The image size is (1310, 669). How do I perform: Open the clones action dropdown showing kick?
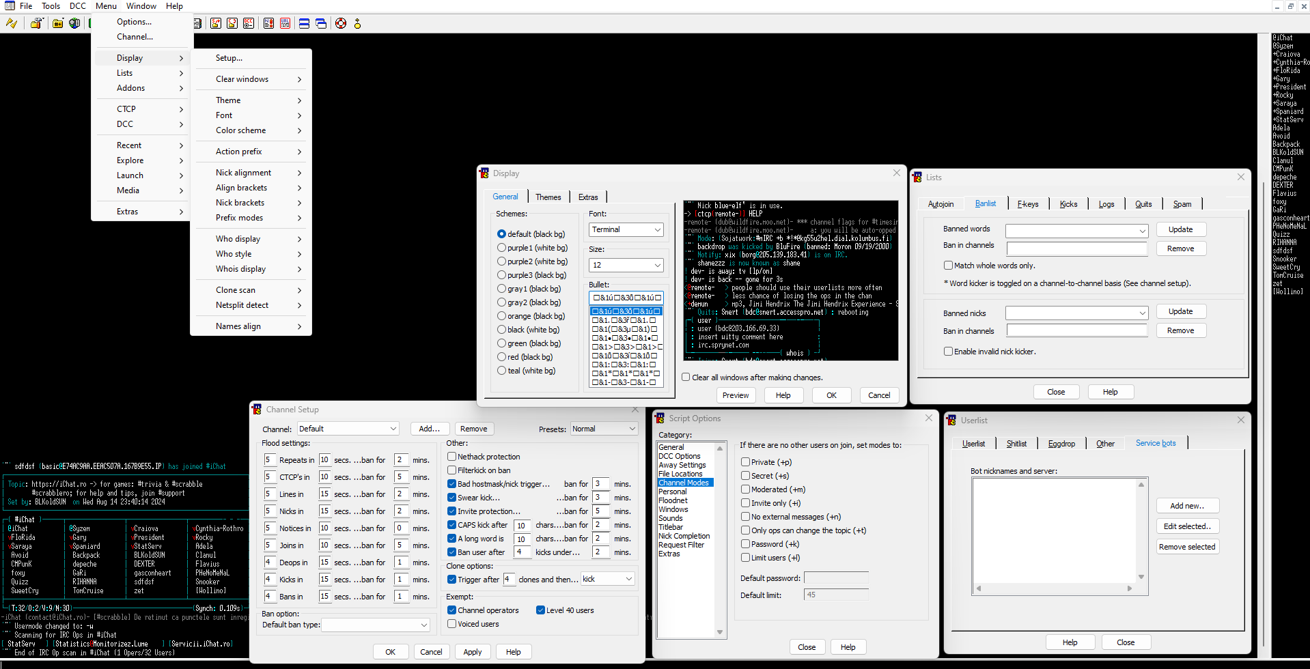point(608,579)
